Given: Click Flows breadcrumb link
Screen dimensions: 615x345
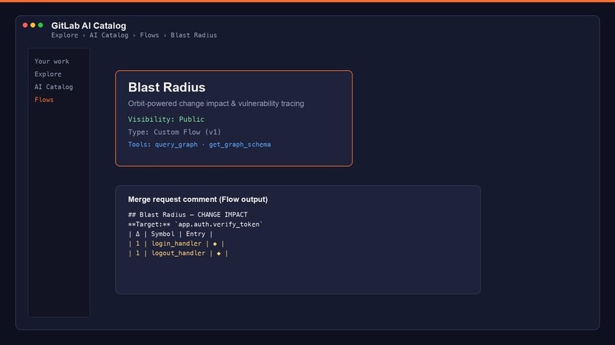Looking at the screenshot, I should click(150, 35).
